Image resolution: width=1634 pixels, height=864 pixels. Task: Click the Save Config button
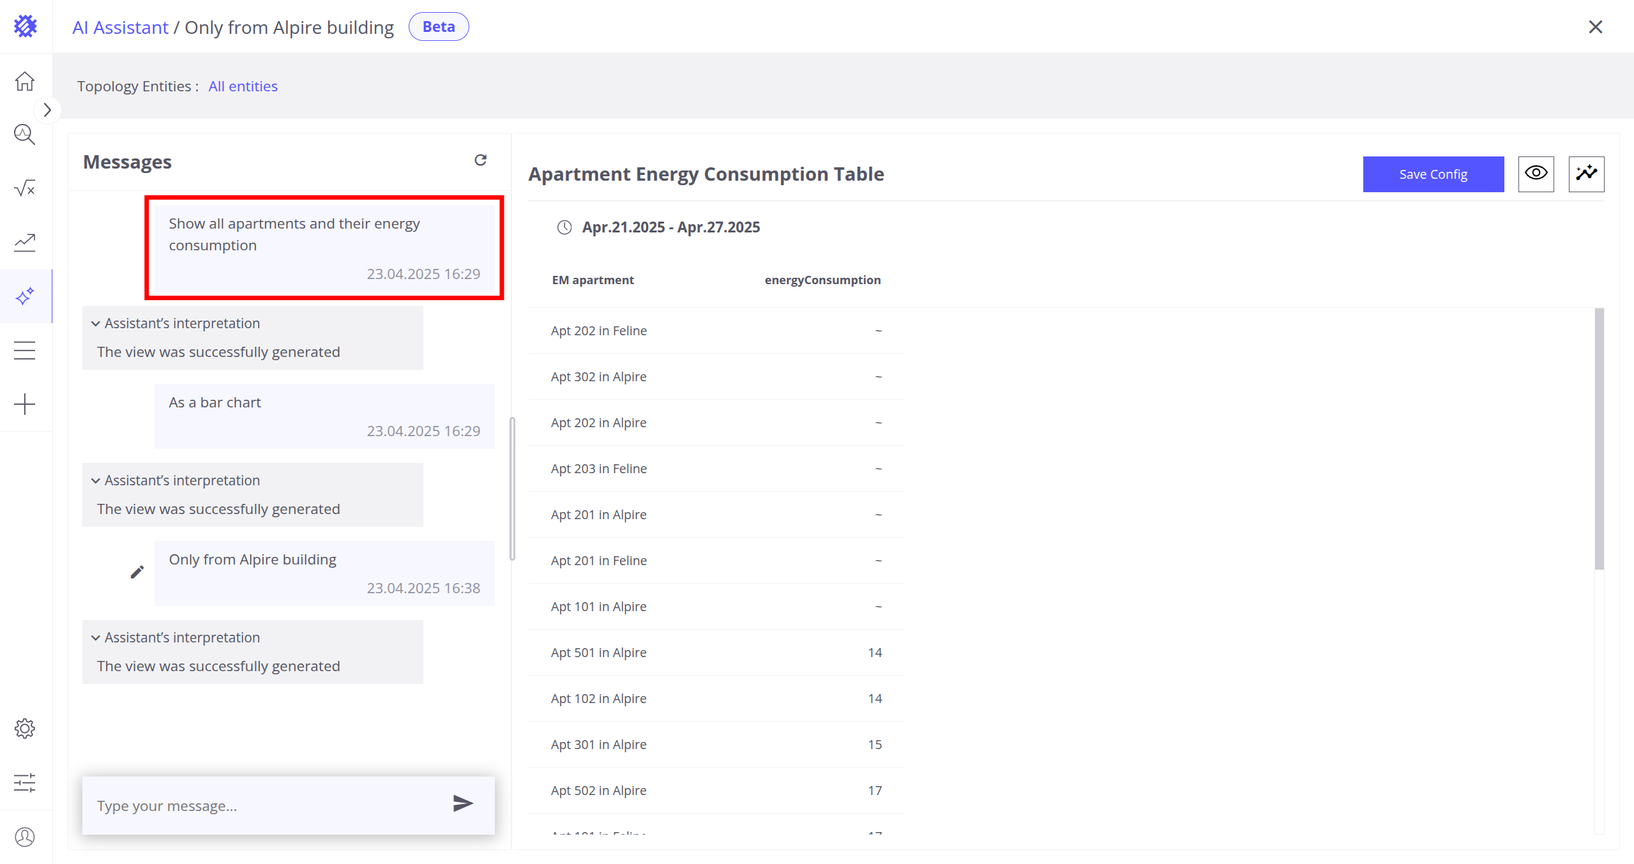(1433, 174)
